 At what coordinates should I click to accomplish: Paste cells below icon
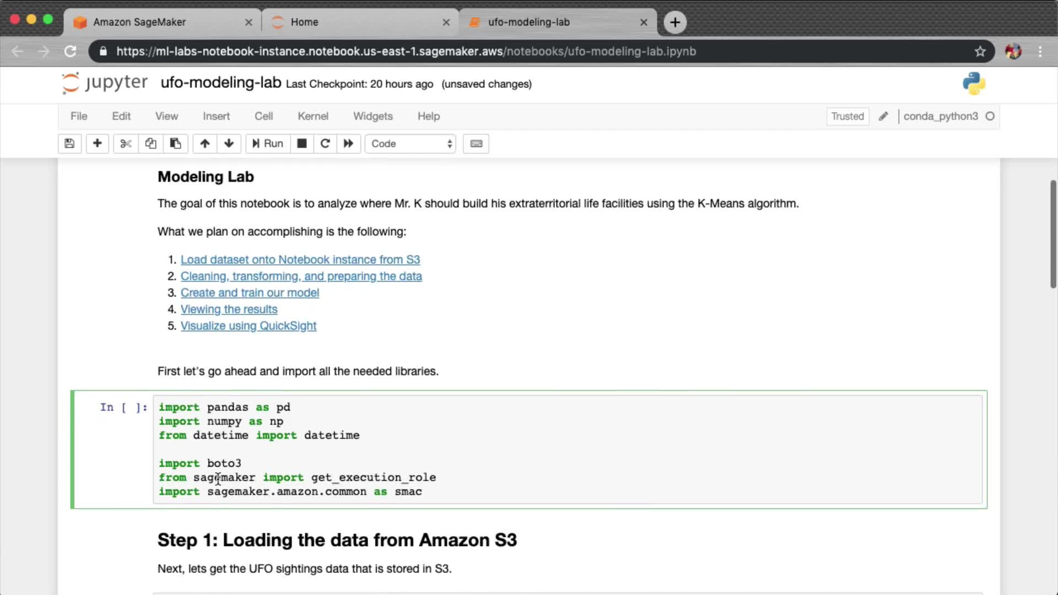(175, 144)
